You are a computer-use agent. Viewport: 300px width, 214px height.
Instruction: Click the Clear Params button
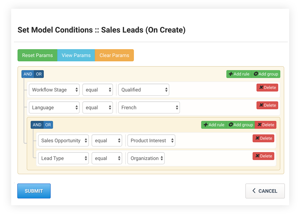(114, 55)
